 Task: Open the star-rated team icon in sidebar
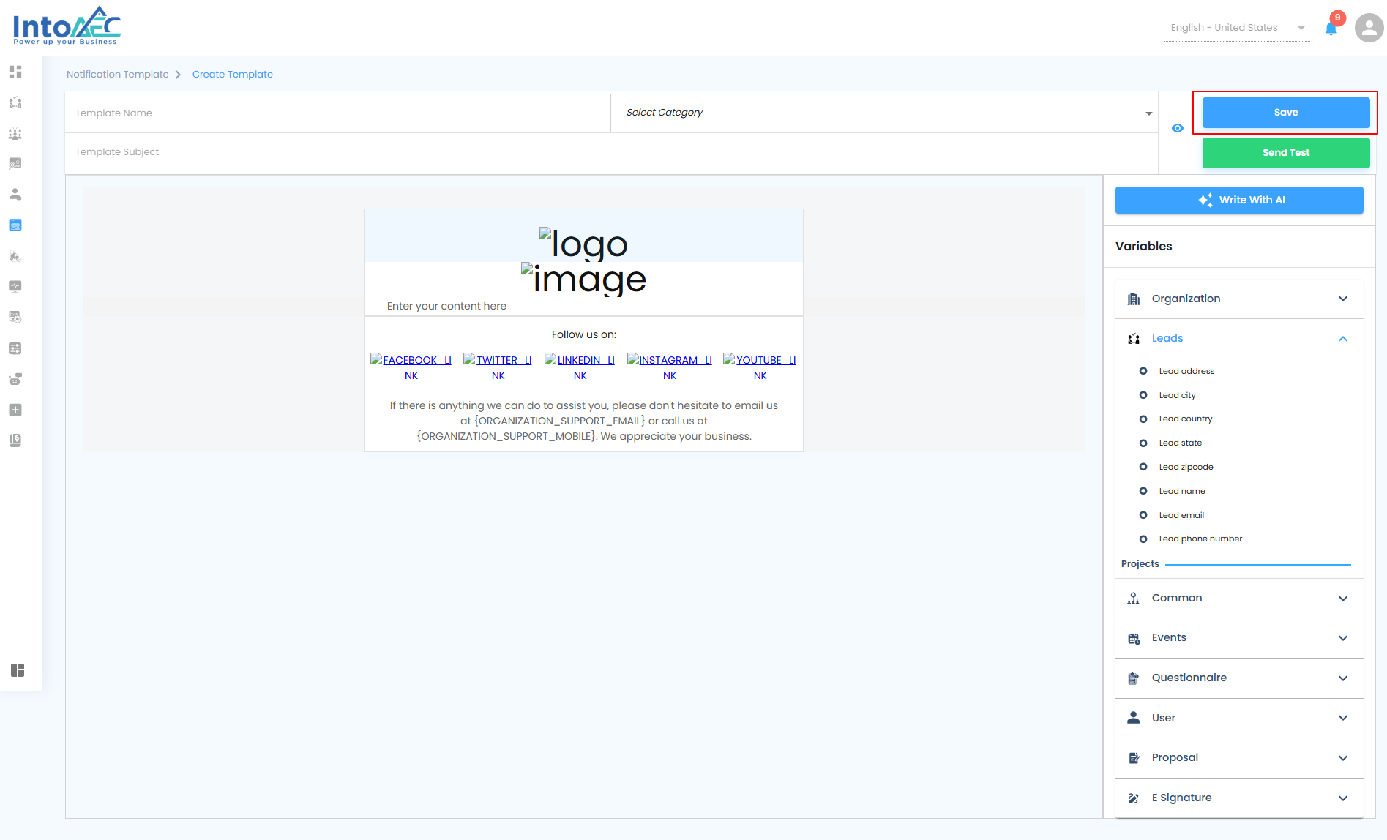pos(15,133)
